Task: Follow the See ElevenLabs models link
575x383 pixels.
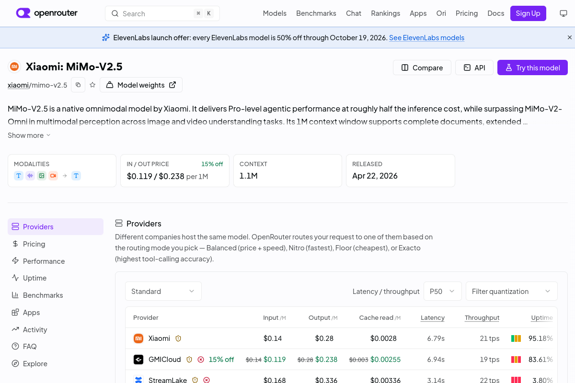Action: 426,38
